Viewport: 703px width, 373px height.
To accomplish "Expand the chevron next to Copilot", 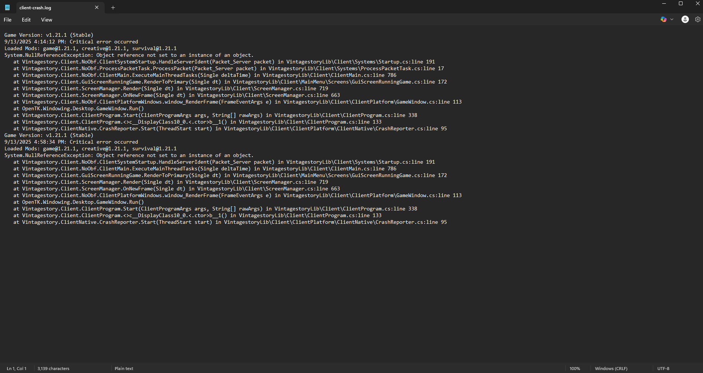I will coord(672,19).
